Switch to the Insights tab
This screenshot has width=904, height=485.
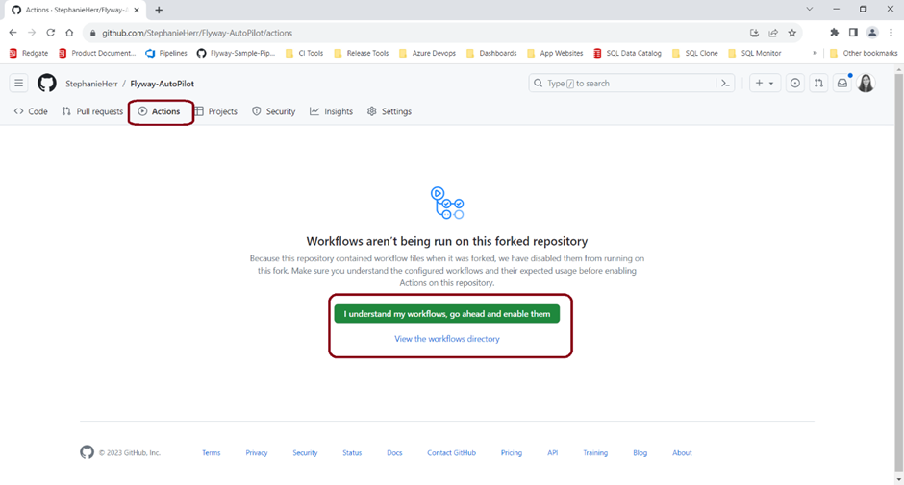331,111
